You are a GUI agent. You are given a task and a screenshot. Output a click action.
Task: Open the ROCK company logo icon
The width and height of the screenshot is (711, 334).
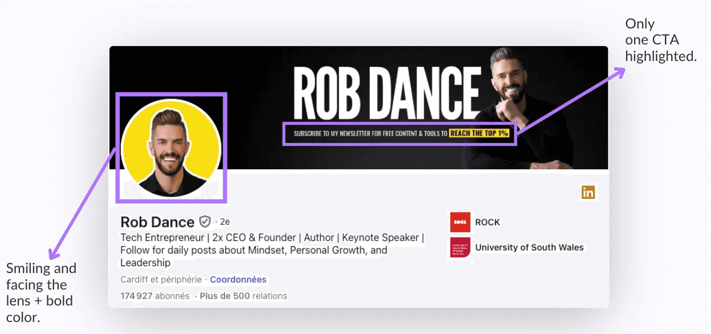click(x=460, y=222)
